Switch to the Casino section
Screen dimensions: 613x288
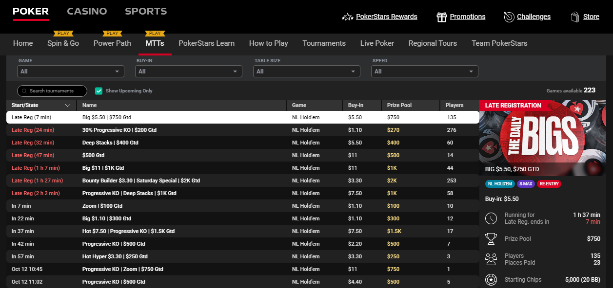pyautogui.click(x=87, y=11)
